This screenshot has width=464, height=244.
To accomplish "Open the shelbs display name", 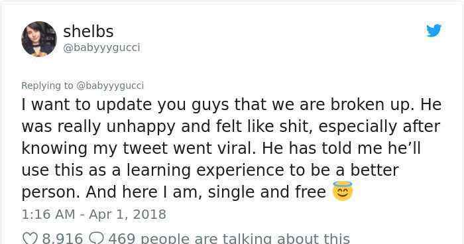I will (88, 31).
